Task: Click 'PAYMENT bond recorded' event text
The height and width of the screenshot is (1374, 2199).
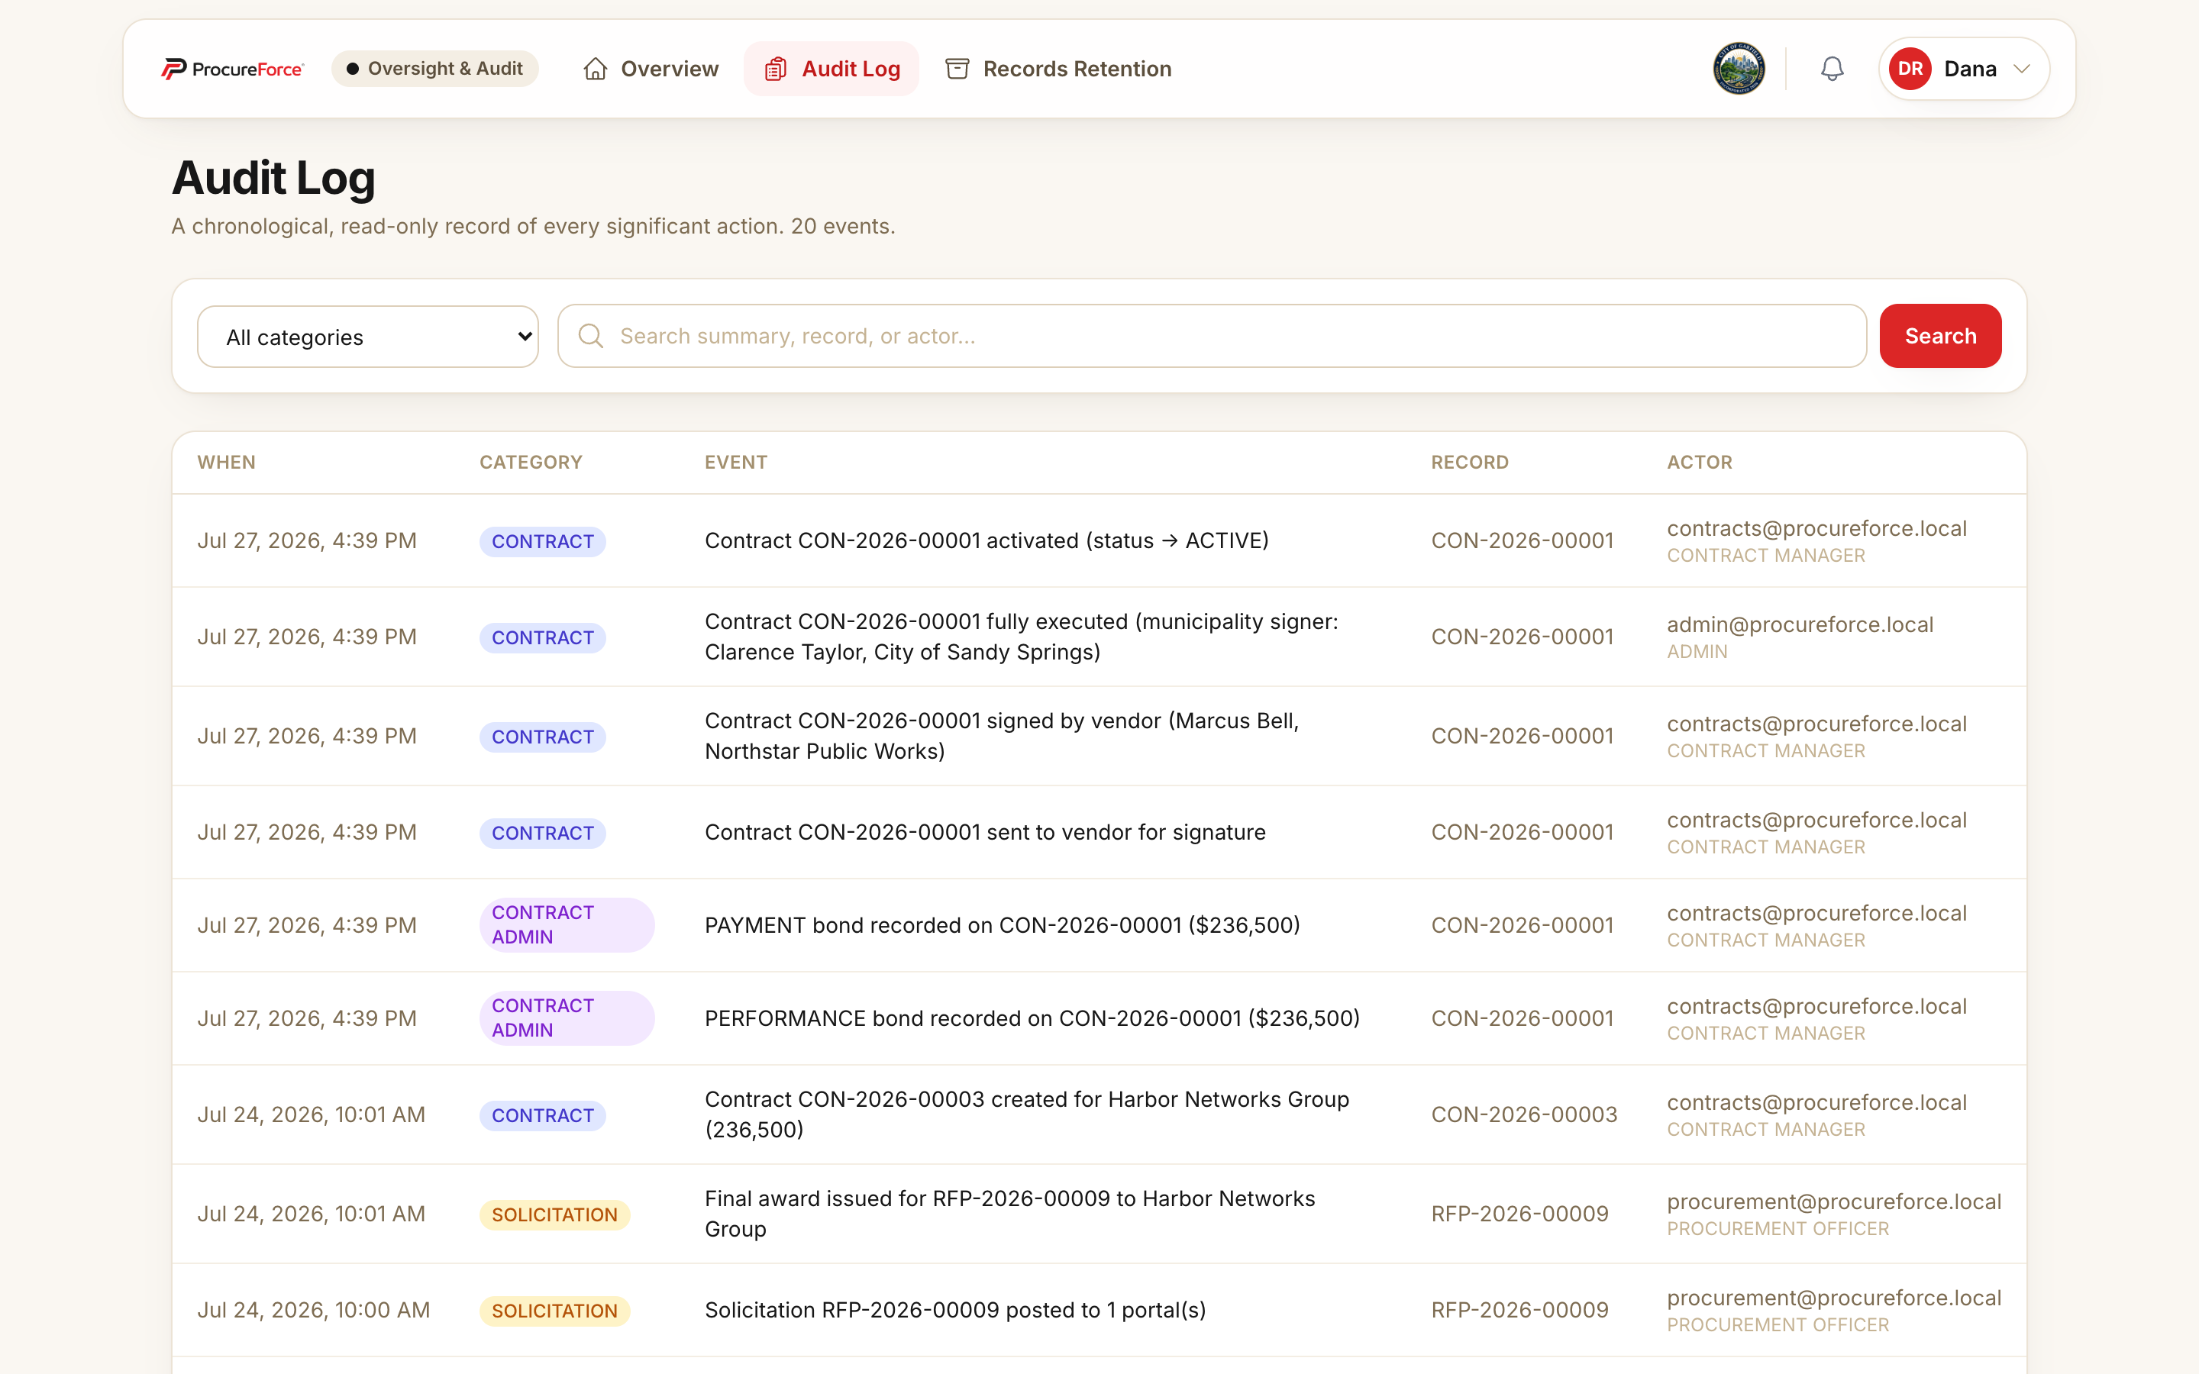Action: point(1003,925)
